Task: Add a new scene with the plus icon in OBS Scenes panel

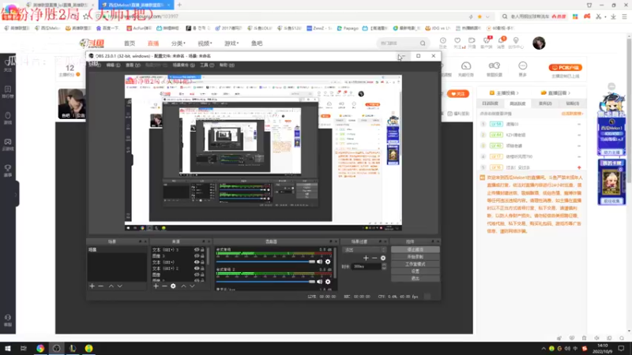Action: click(x=92, y=286)
